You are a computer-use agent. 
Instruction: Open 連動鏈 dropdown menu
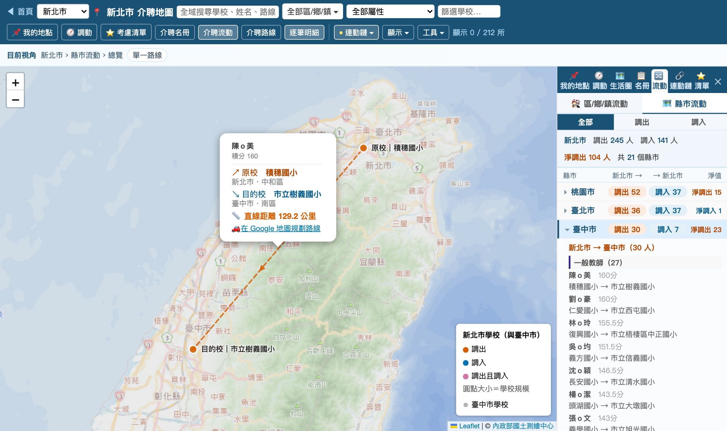(356, 33)
